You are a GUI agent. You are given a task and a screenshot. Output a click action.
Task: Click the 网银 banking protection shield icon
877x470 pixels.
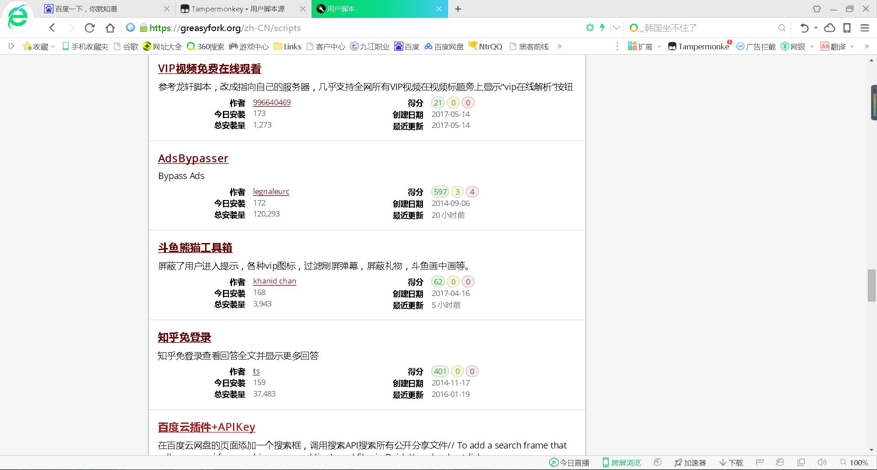click(785, 46)
